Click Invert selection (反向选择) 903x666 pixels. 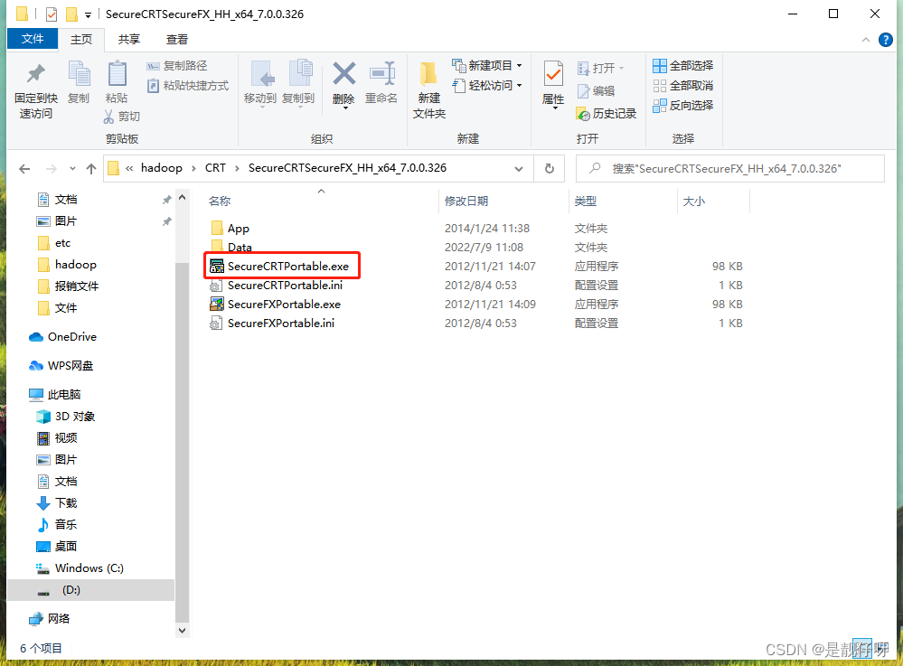click(683, 106)
